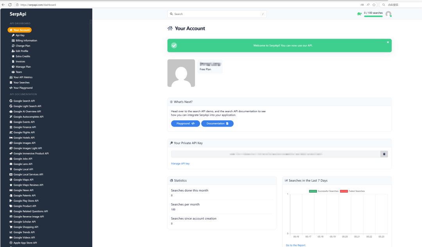Viewport: 422px width, 247px height.
Task: Click the document icon beside Invoices
Action: tap(13, 62)
